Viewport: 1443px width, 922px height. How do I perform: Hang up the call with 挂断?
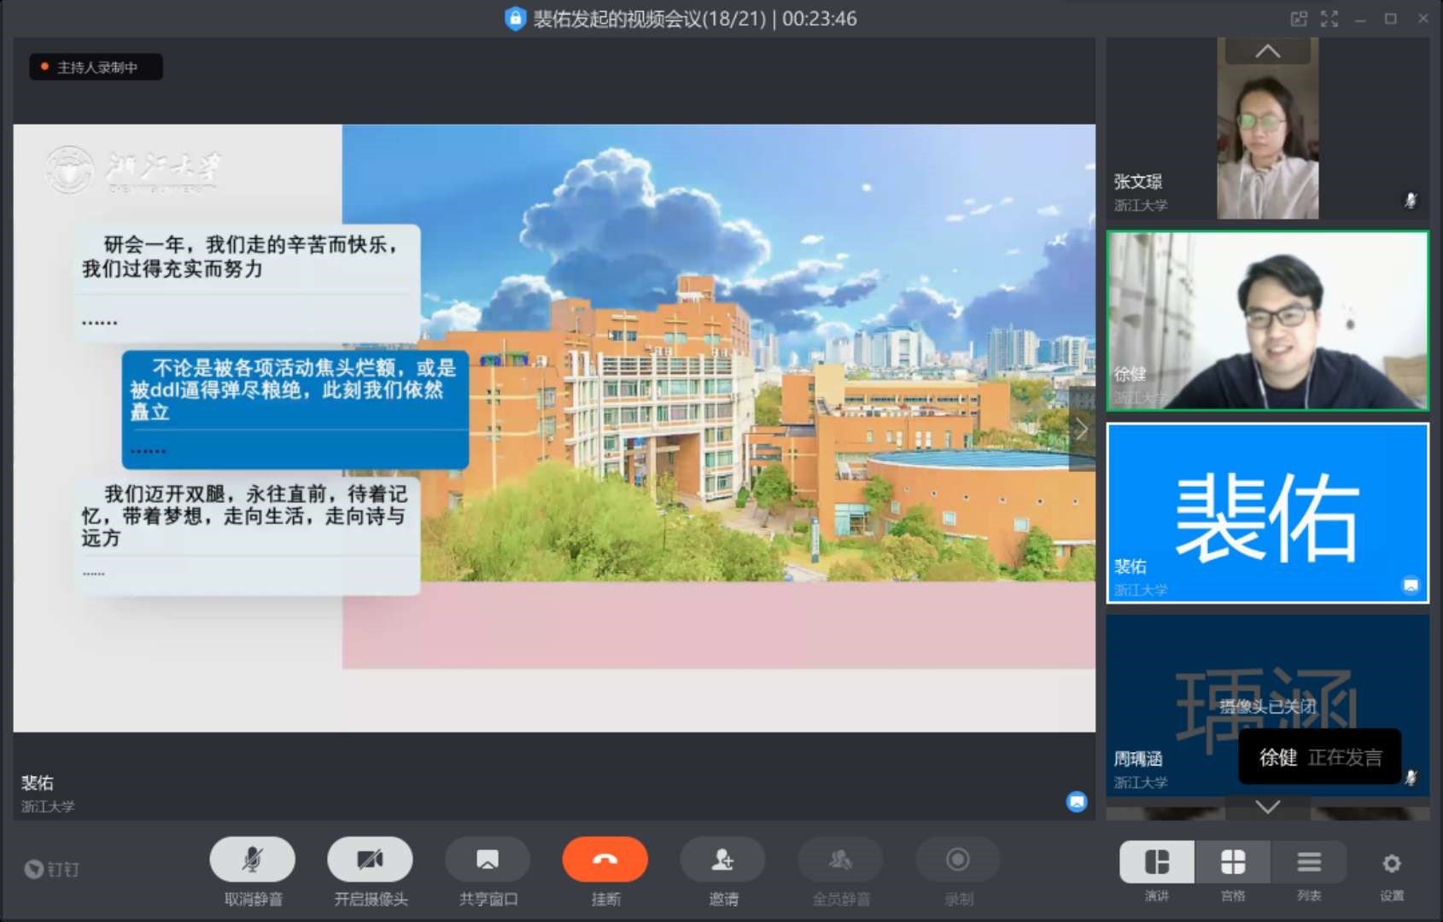click(x=605, y=860)
